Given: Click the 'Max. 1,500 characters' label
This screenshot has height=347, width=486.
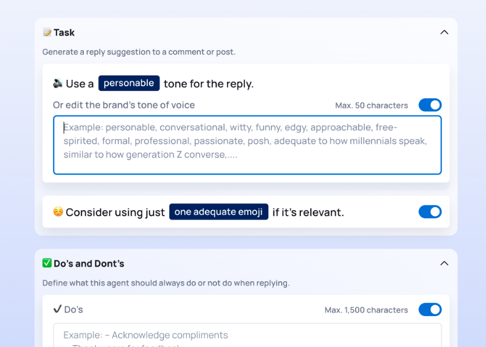Looking at the screenshot, I should click(366, 310).
